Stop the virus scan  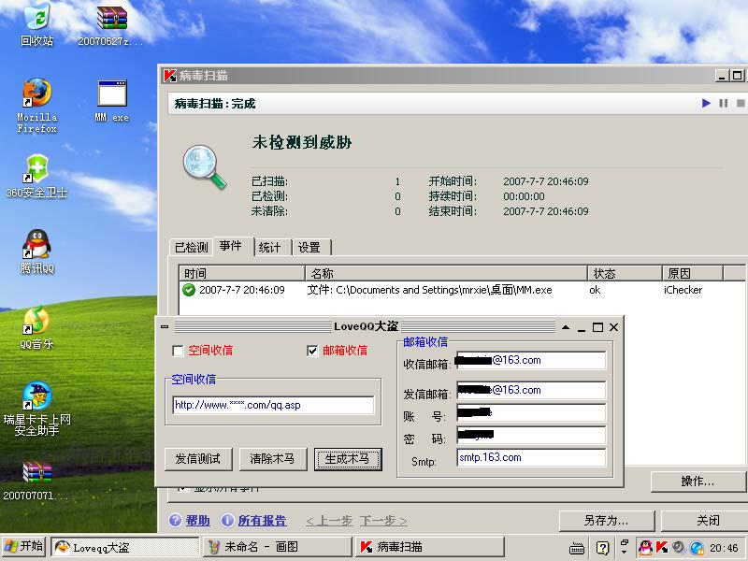pos(740,103)
